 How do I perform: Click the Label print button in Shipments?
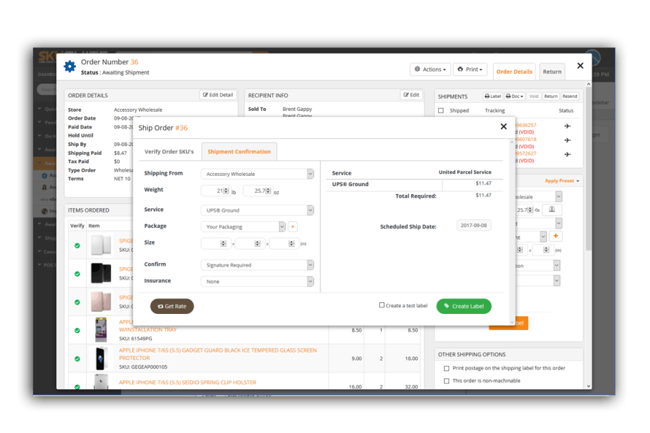pos(493,96)
